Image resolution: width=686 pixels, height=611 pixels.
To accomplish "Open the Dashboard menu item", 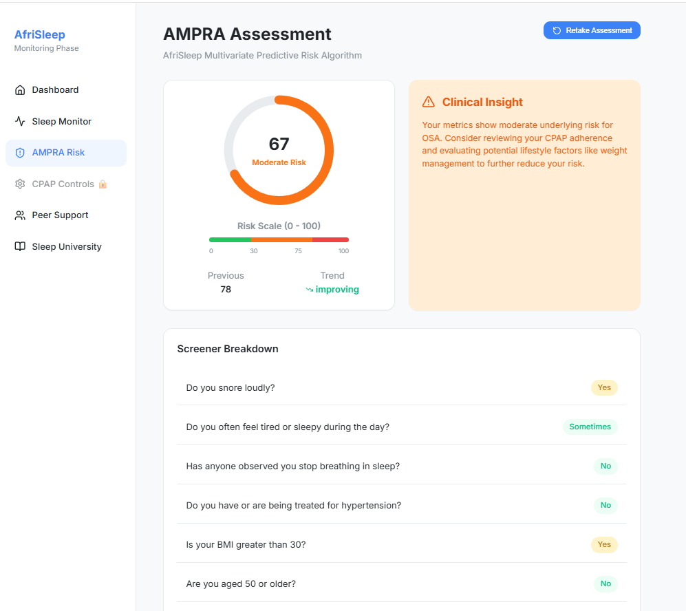I will pyautogui.click(x=66, y=90).
